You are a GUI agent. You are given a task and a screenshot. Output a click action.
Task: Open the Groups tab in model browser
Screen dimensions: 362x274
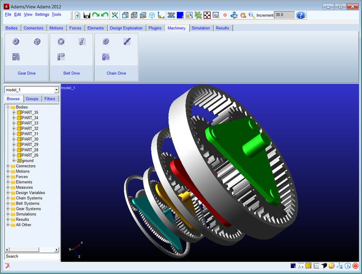click(32, 99)
